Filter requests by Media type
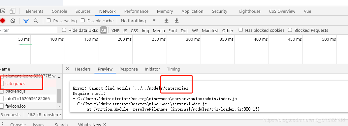This screenshot has width=348, height=126. click(159, 31)
